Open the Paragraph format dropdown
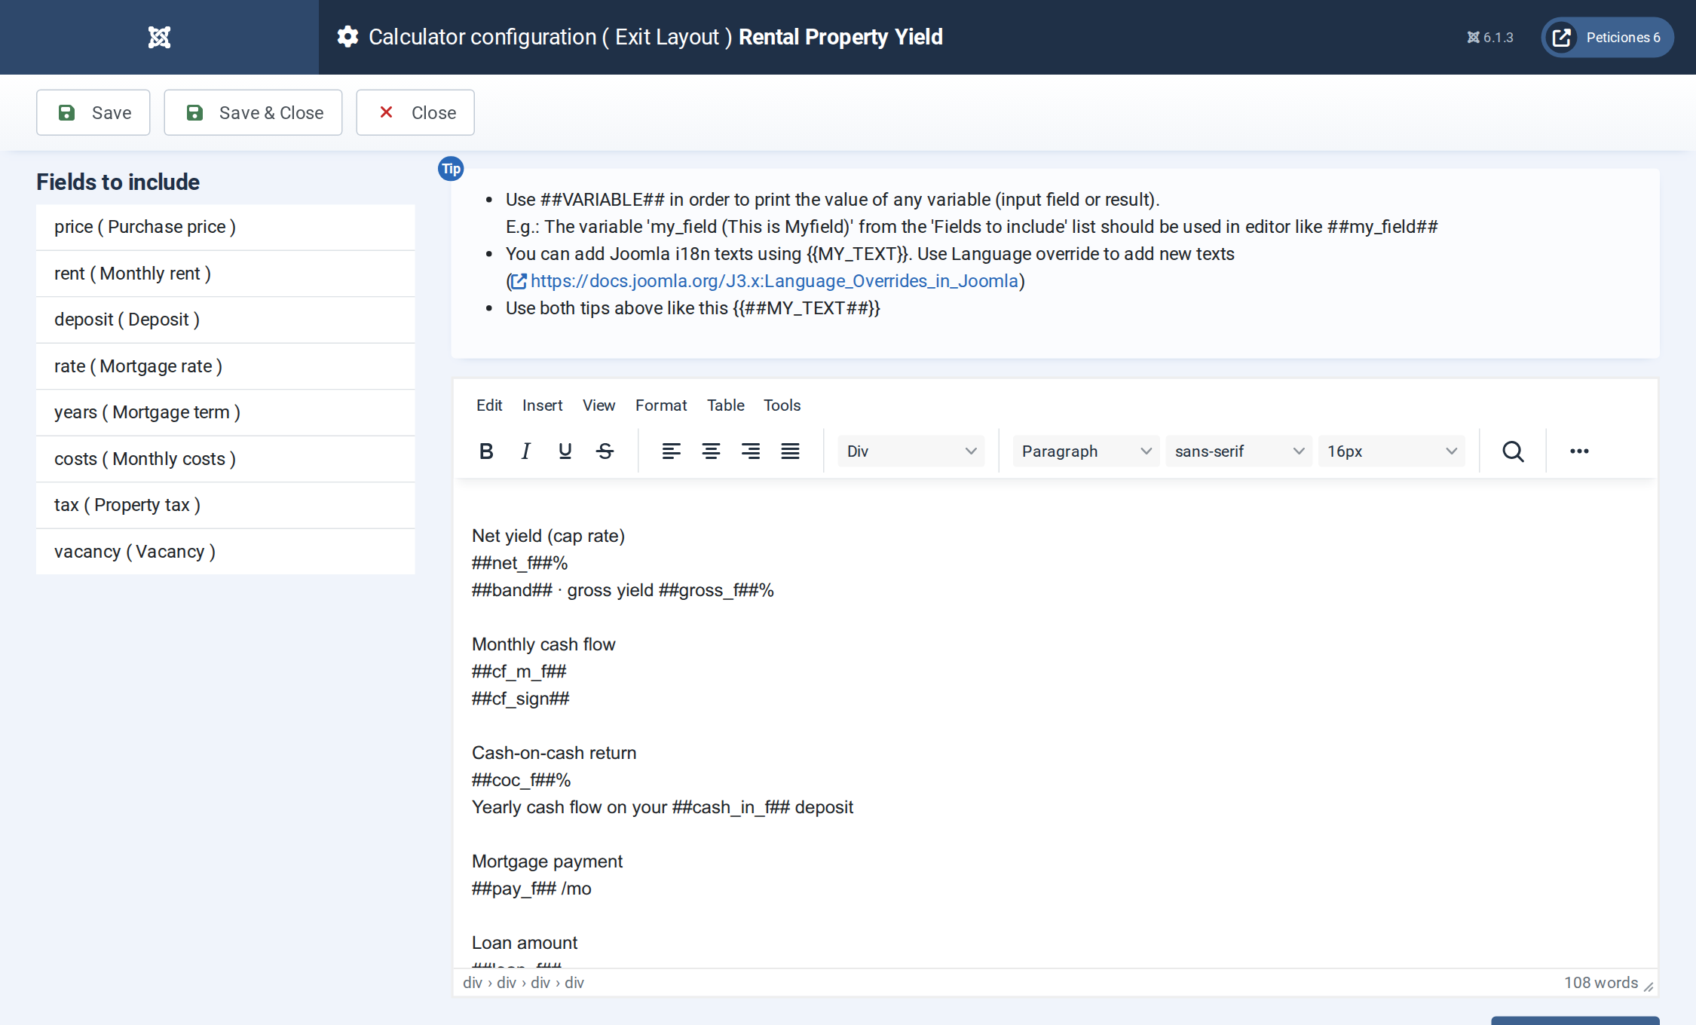Screen dimensions: 1696x1025 [1085, 451]
